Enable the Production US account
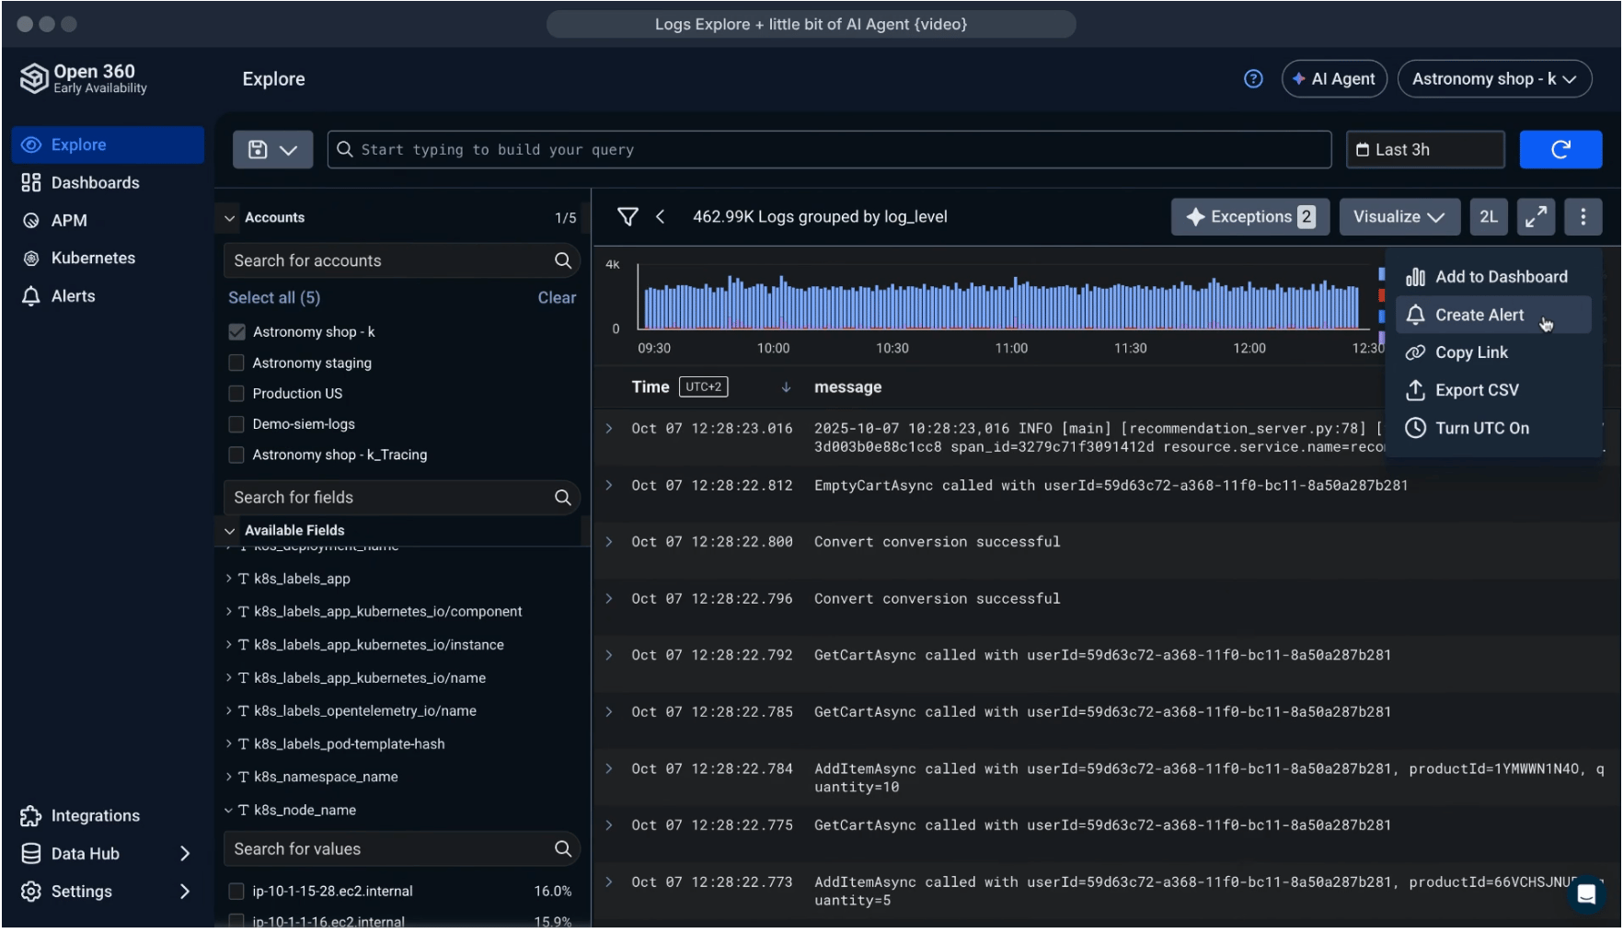 [x=236, y=393]
